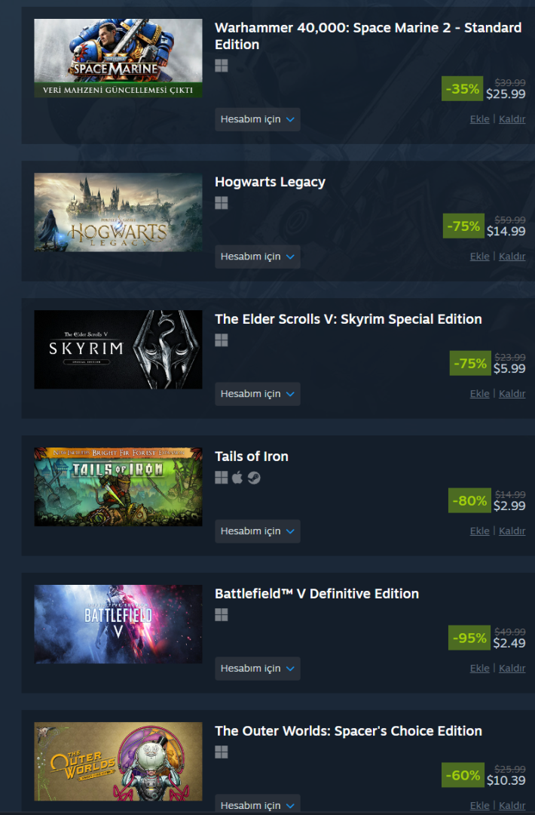Click Windows icon under Battlefield V Definitive Edition
Image resolution: width=535 pixels, height=815 pixels.
[222, 614]
